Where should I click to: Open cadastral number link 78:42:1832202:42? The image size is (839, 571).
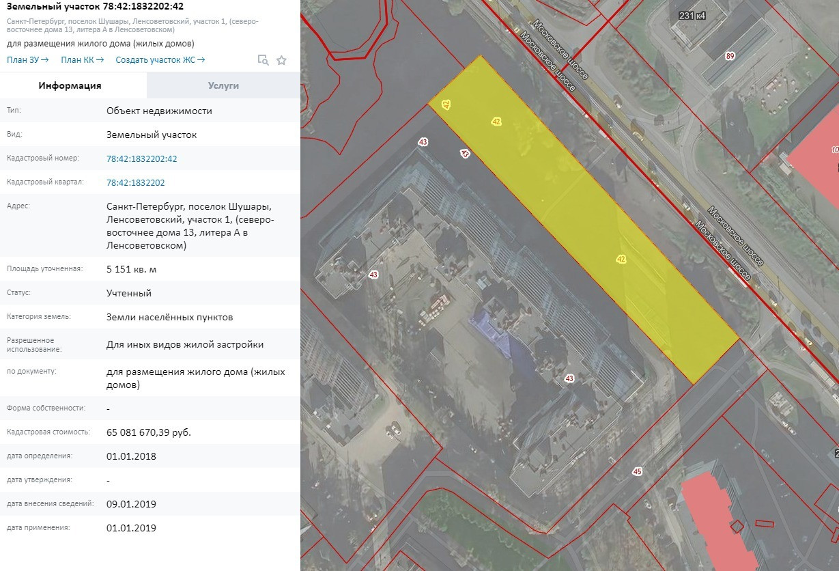coord(142,158)
